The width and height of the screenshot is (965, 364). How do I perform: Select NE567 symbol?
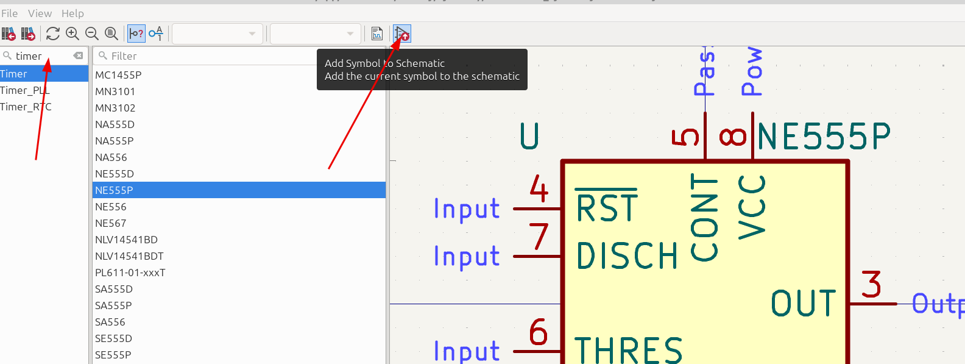tap(239, 223)
